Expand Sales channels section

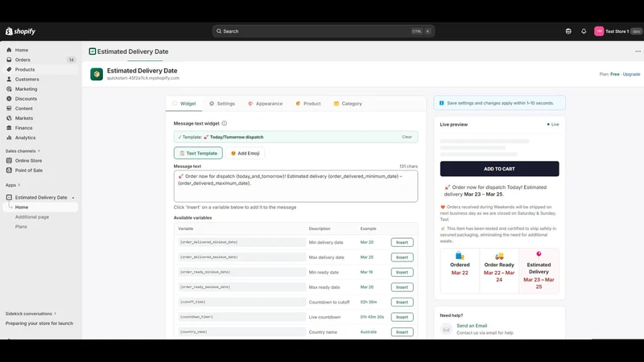23,151
